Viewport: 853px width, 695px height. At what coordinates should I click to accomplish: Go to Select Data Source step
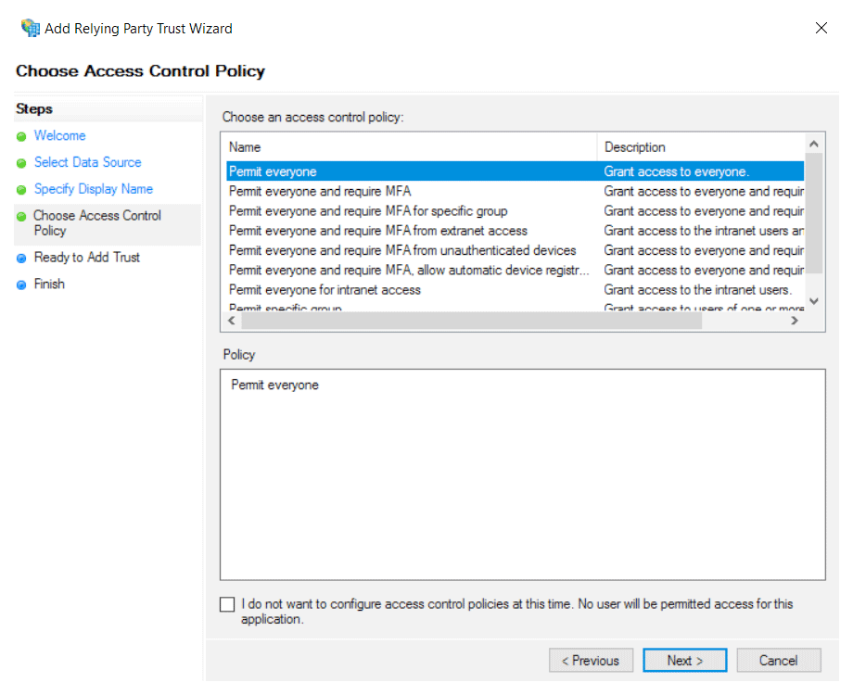click(87, 162)
